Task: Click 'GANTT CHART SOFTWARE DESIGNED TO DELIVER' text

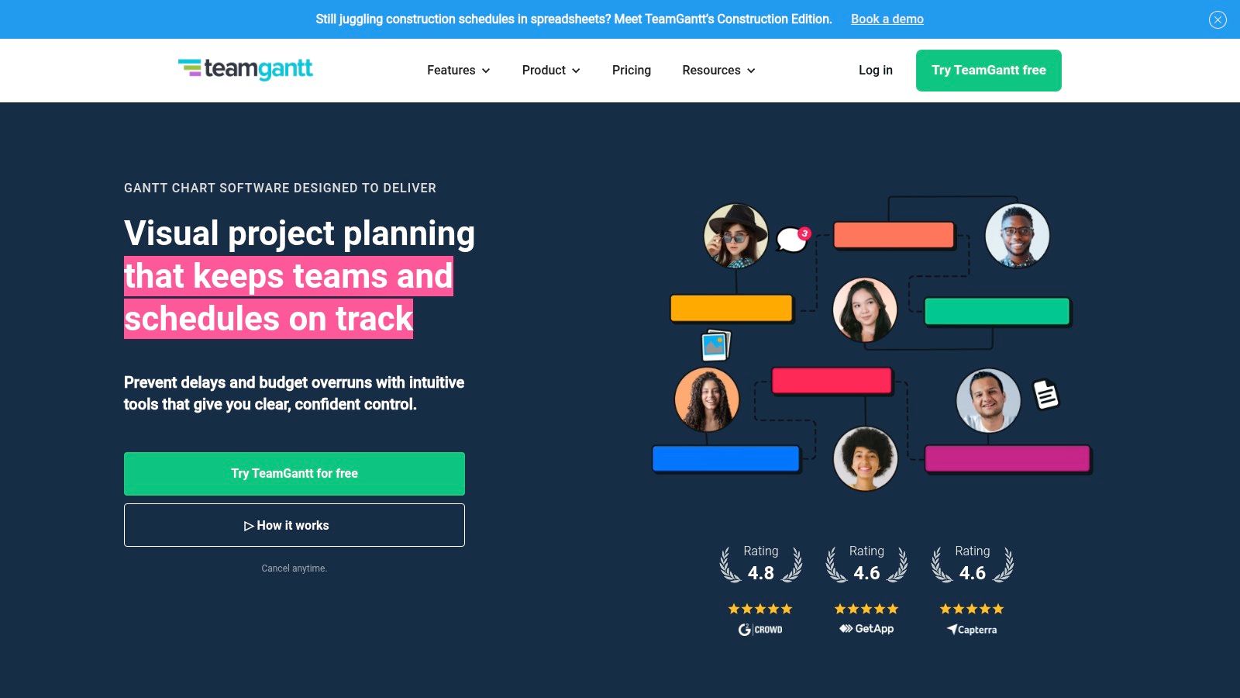Action: [x=280, y=188]
